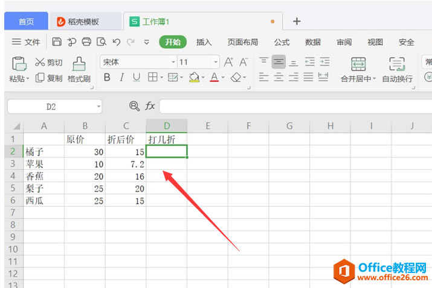Open the font name dropdown 宋体

[173, 62]
